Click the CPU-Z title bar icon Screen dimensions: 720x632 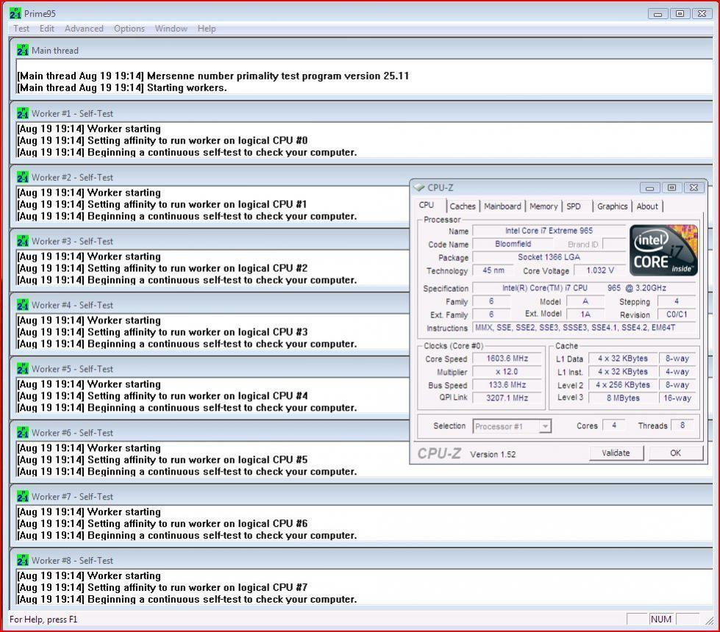(418, 187)
